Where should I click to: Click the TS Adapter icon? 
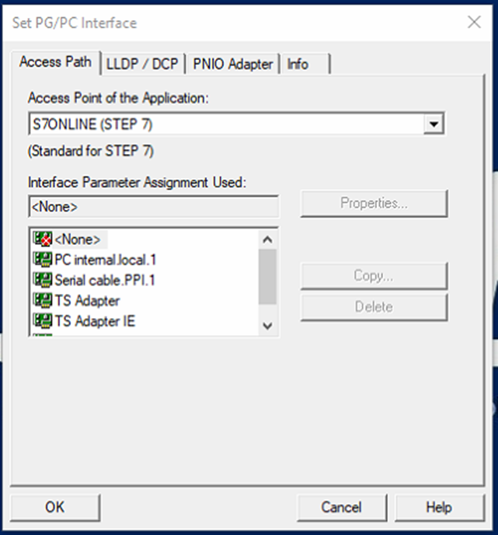point(42,299)
